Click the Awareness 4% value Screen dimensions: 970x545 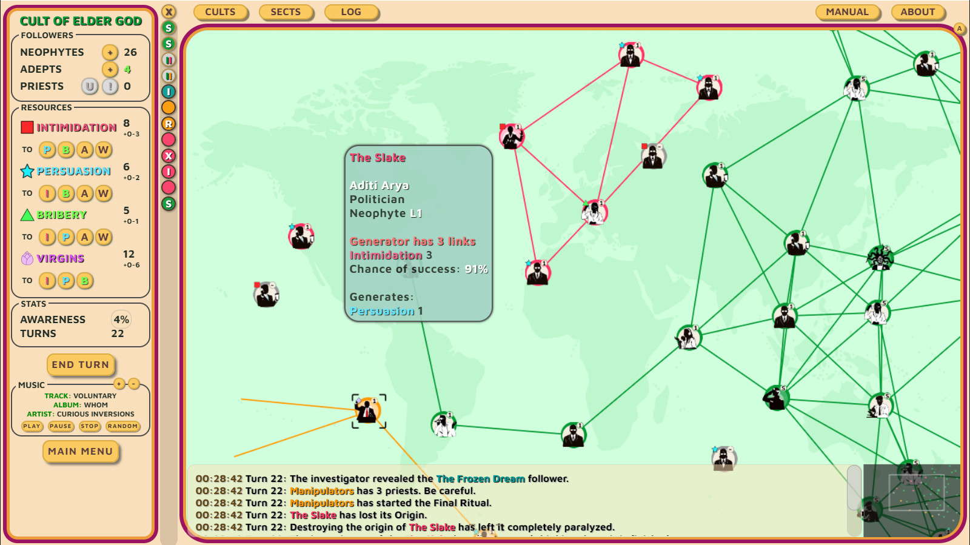click(x=121, y=319)
